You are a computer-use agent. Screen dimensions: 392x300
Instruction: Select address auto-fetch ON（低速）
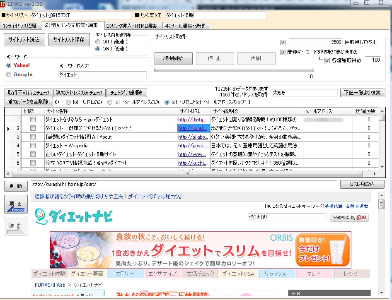point(98,49)
